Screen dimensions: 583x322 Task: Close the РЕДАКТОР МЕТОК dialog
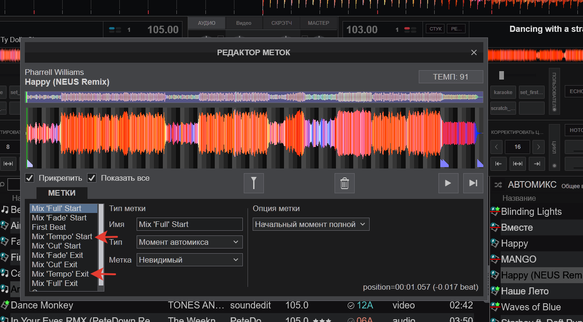(474, 52)
